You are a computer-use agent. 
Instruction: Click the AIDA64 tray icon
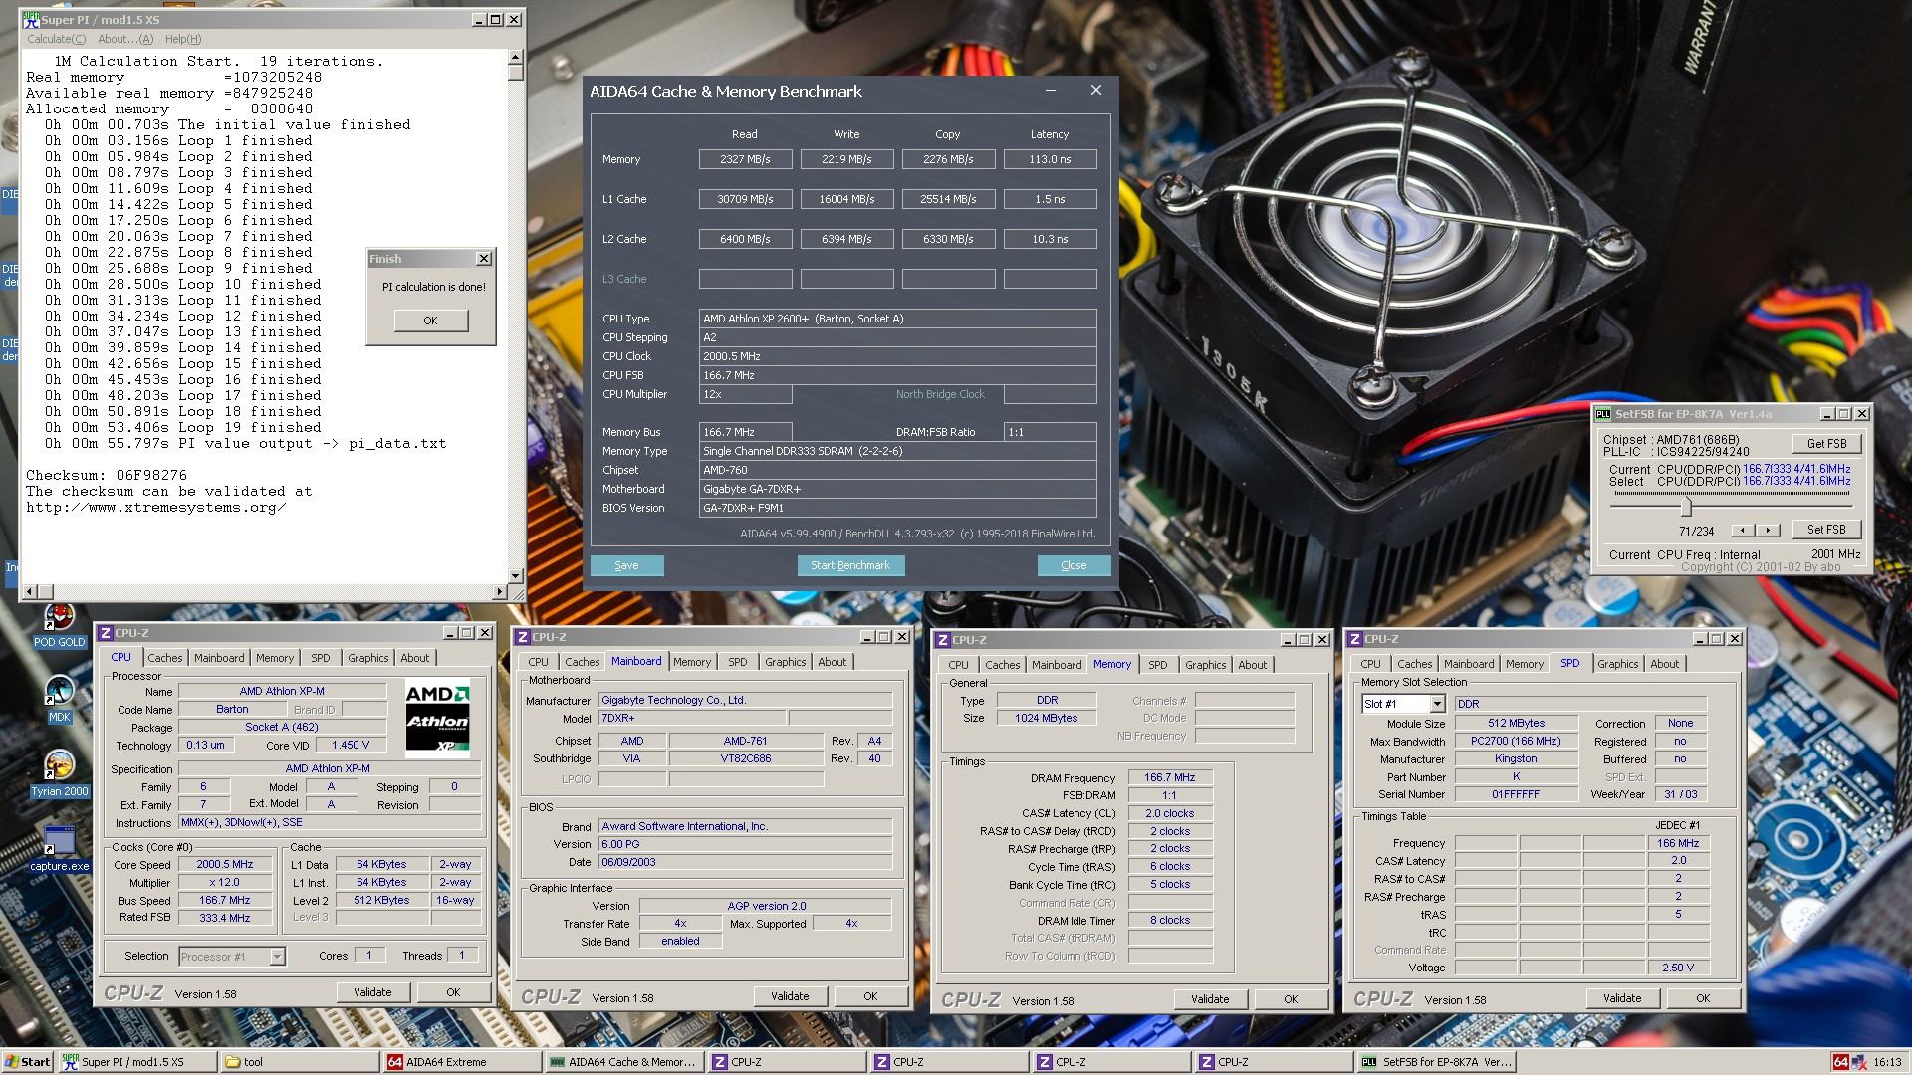(1840, 1062)
